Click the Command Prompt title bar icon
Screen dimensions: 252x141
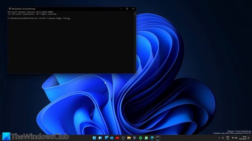(x=10, y=9)
